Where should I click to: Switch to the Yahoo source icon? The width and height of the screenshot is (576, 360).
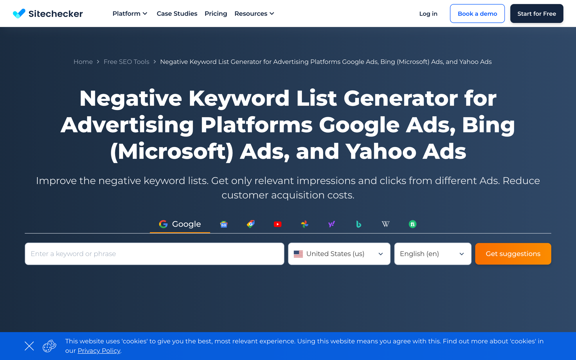coord(331,224)
